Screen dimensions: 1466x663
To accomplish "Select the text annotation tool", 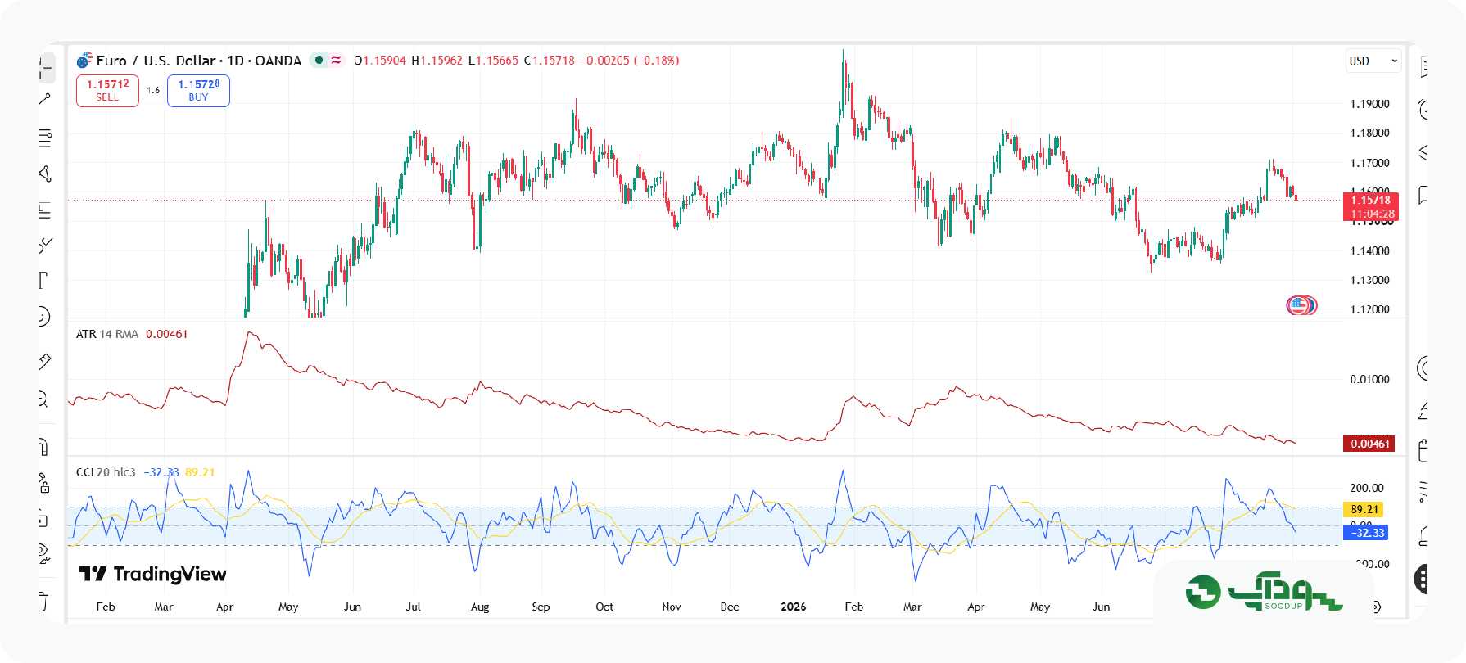I will coord(44,281).
